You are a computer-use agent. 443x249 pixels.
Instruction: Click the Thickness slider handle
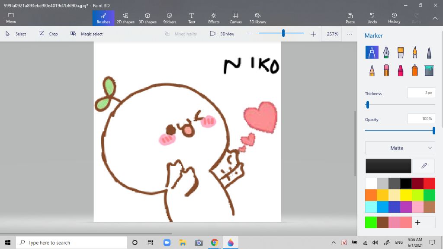[x=368, y=105]
